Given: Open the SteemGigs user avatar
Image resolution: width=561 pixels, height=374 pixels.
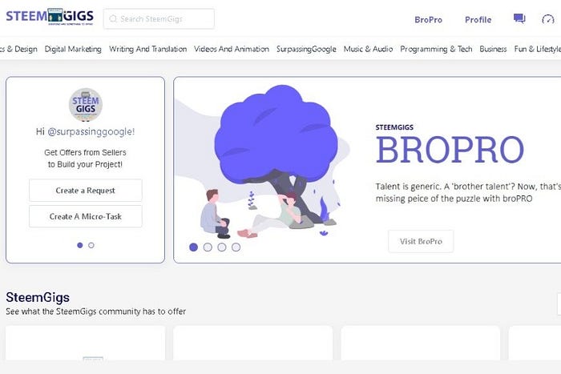Looking at the screenshot, I should 86,105.
